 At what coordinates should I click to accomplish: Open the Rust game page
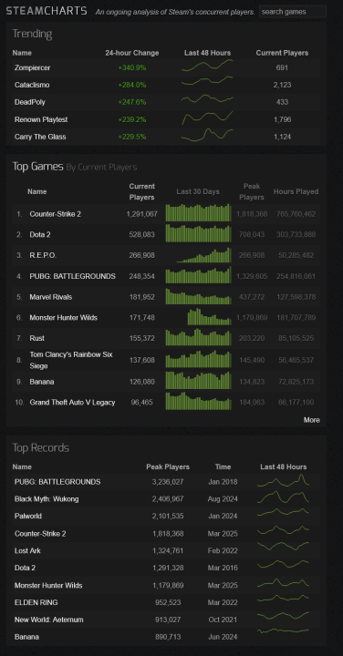[36, 338]
